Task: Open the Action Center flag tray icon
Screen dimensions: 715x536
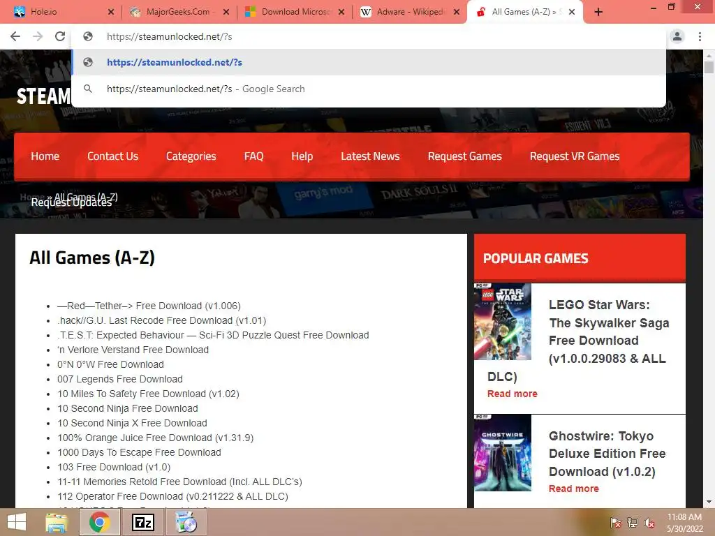Action: point(615,522)
